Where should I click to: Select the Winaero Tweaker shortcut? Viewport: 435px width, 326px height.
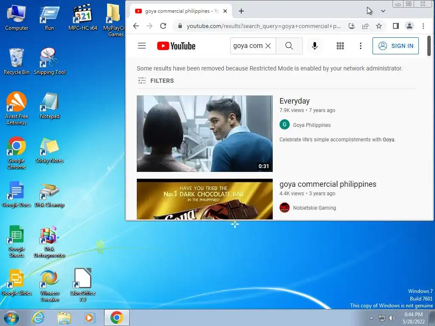tap(50, 286)
